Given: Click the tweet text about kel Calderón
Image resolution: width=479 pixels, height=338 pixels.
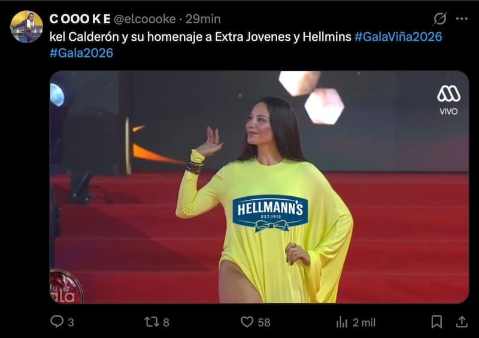Looking at the screenshot, I should [x=201, y=37].
